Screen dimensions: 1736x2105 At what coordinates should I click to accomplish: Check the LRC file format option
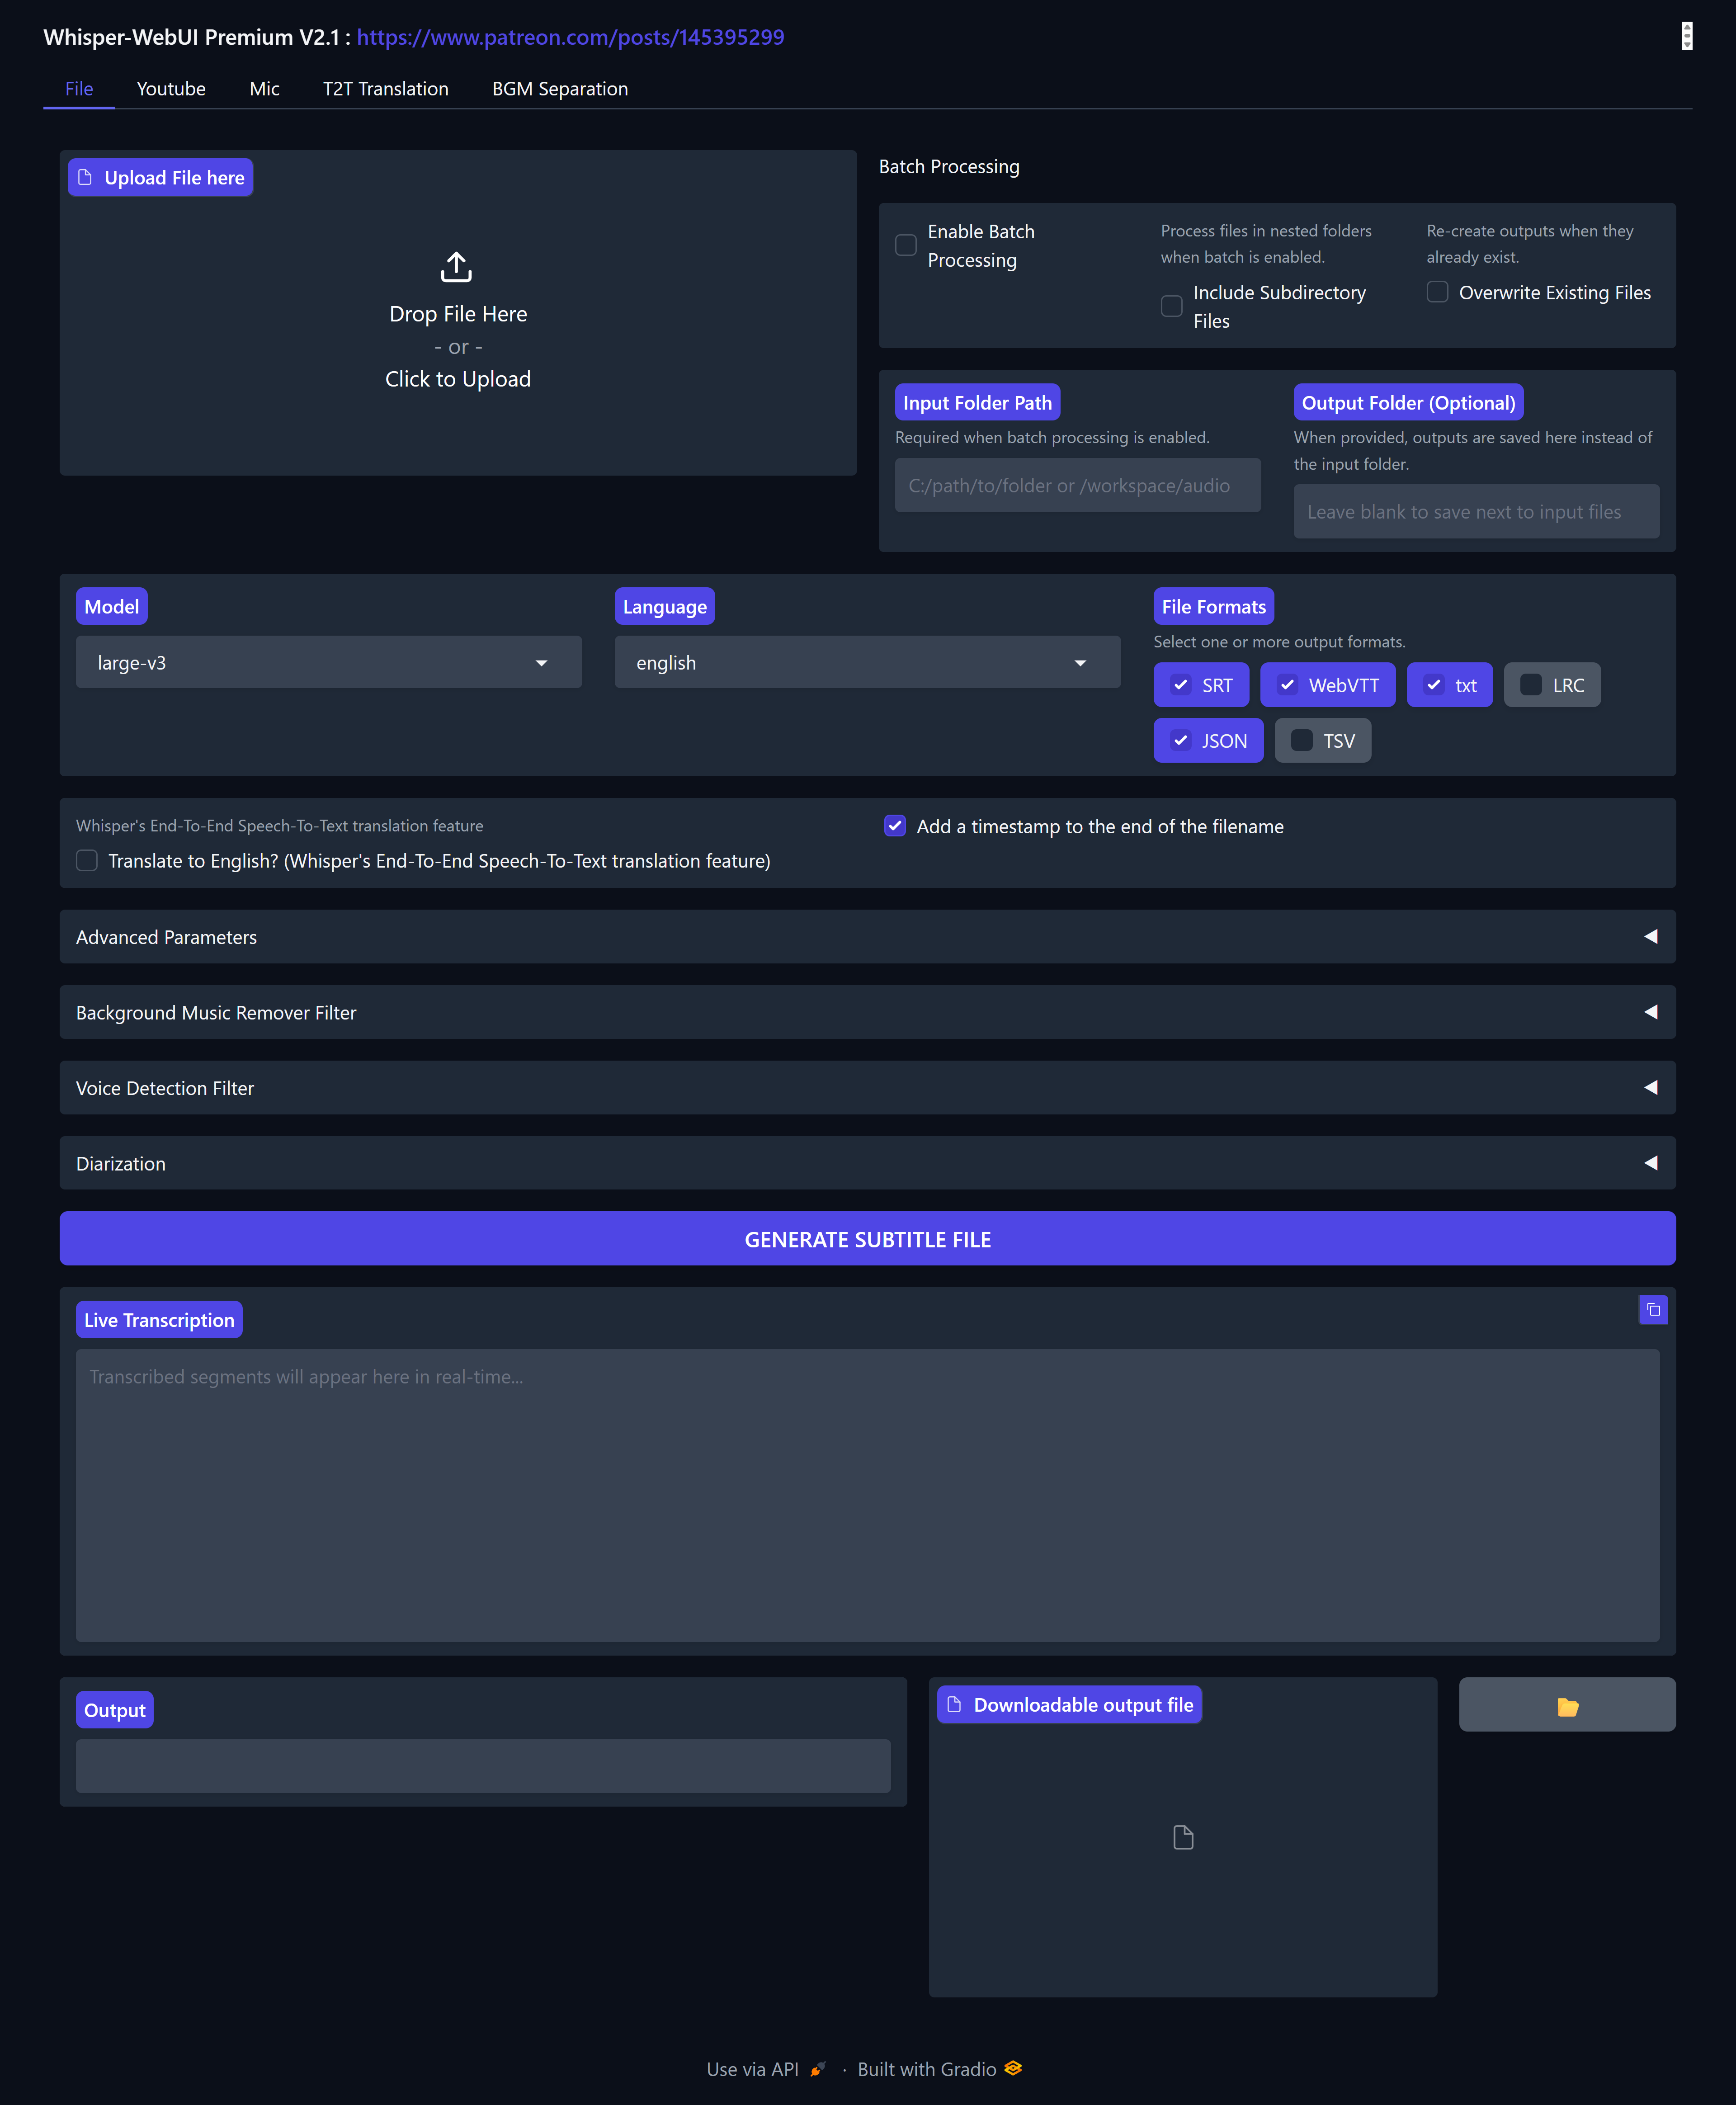tap(1531, 685)
